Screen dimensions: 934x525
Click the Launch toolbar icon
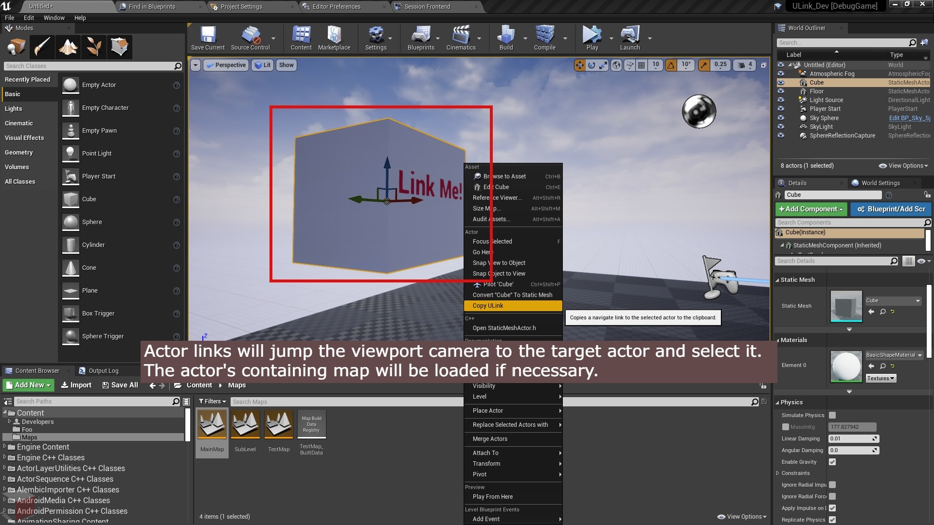(x=630, y=39)
